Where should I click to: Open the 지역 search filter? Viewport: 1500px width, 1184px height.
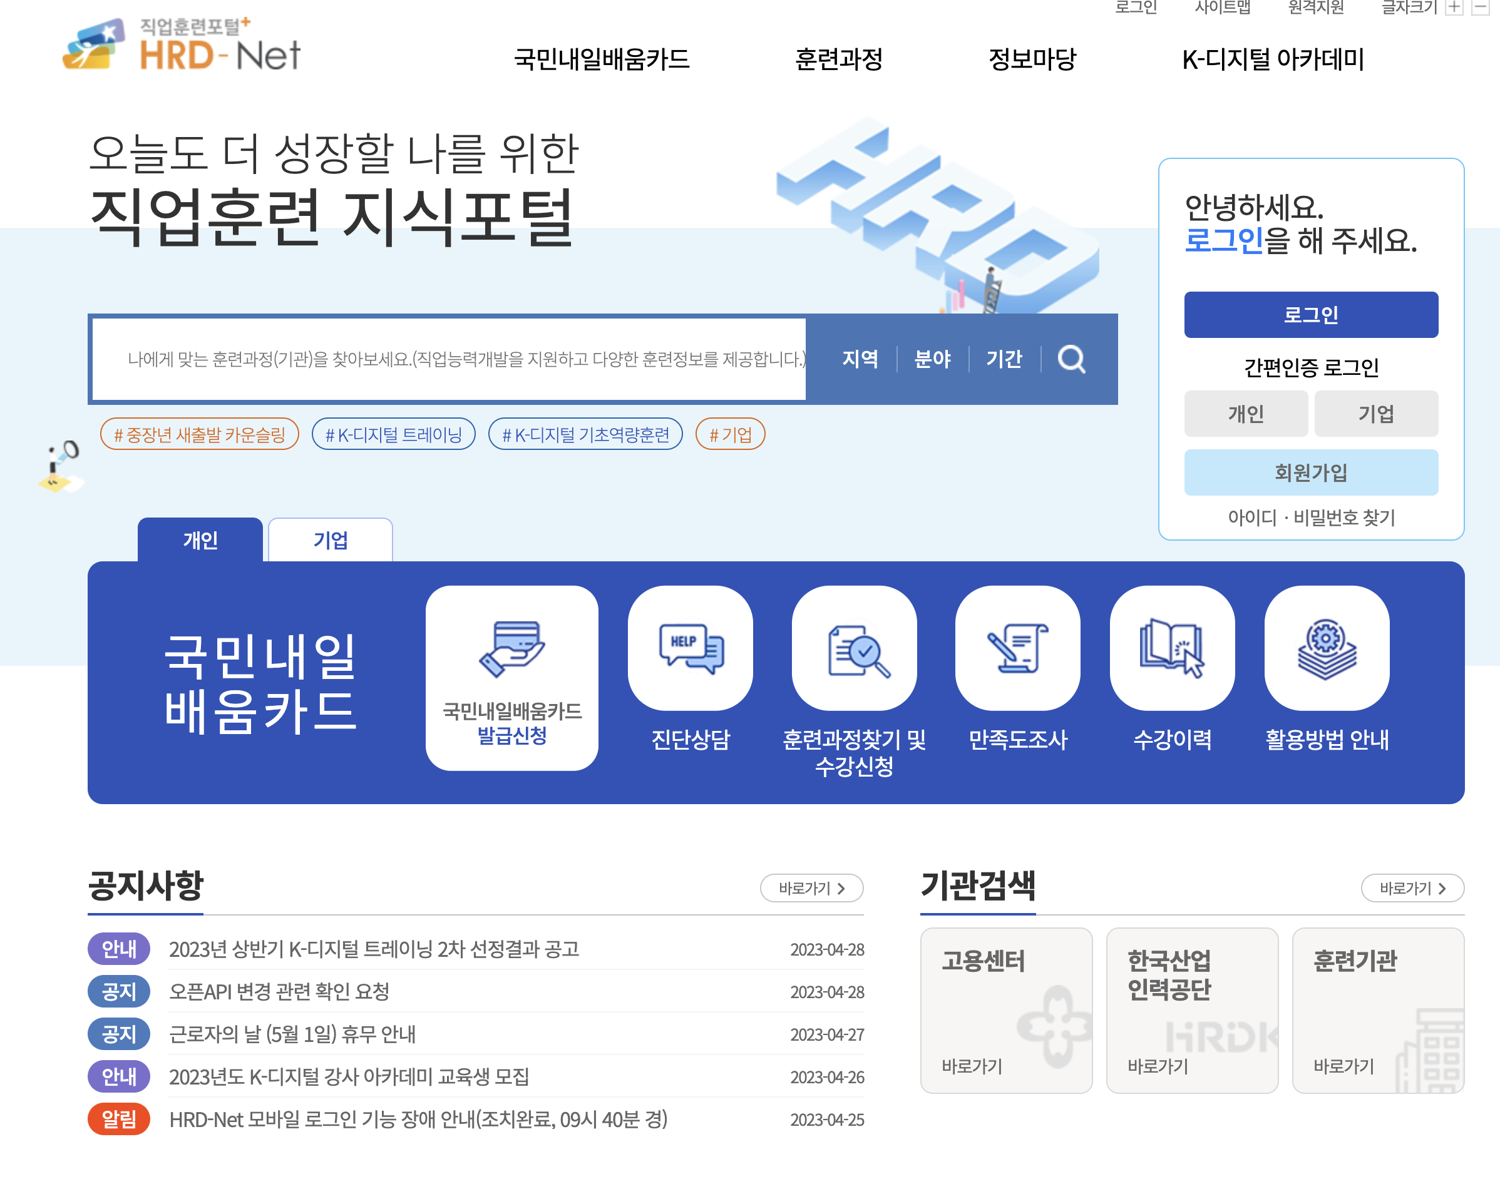[x=861, y=359]
